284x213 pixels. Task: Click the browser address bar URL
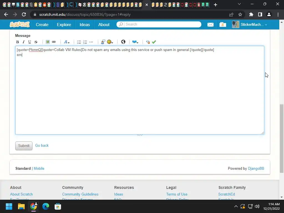pyautogui.click(x=85, y=14)
